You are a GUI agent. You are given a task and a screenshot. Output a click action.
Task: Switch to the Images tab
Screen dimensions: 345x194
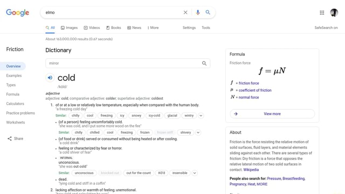point(70,27)
